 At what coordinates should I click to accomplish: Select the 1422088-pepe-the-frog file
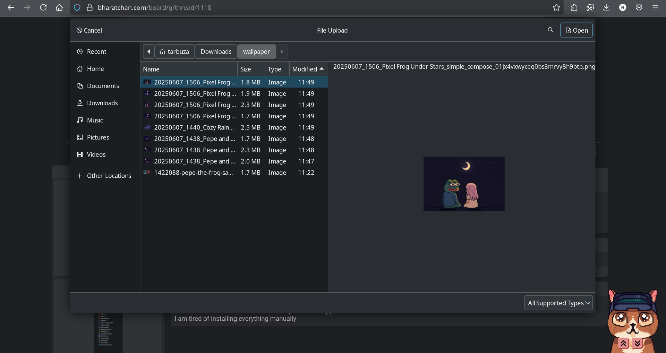[x=193, y=173]
